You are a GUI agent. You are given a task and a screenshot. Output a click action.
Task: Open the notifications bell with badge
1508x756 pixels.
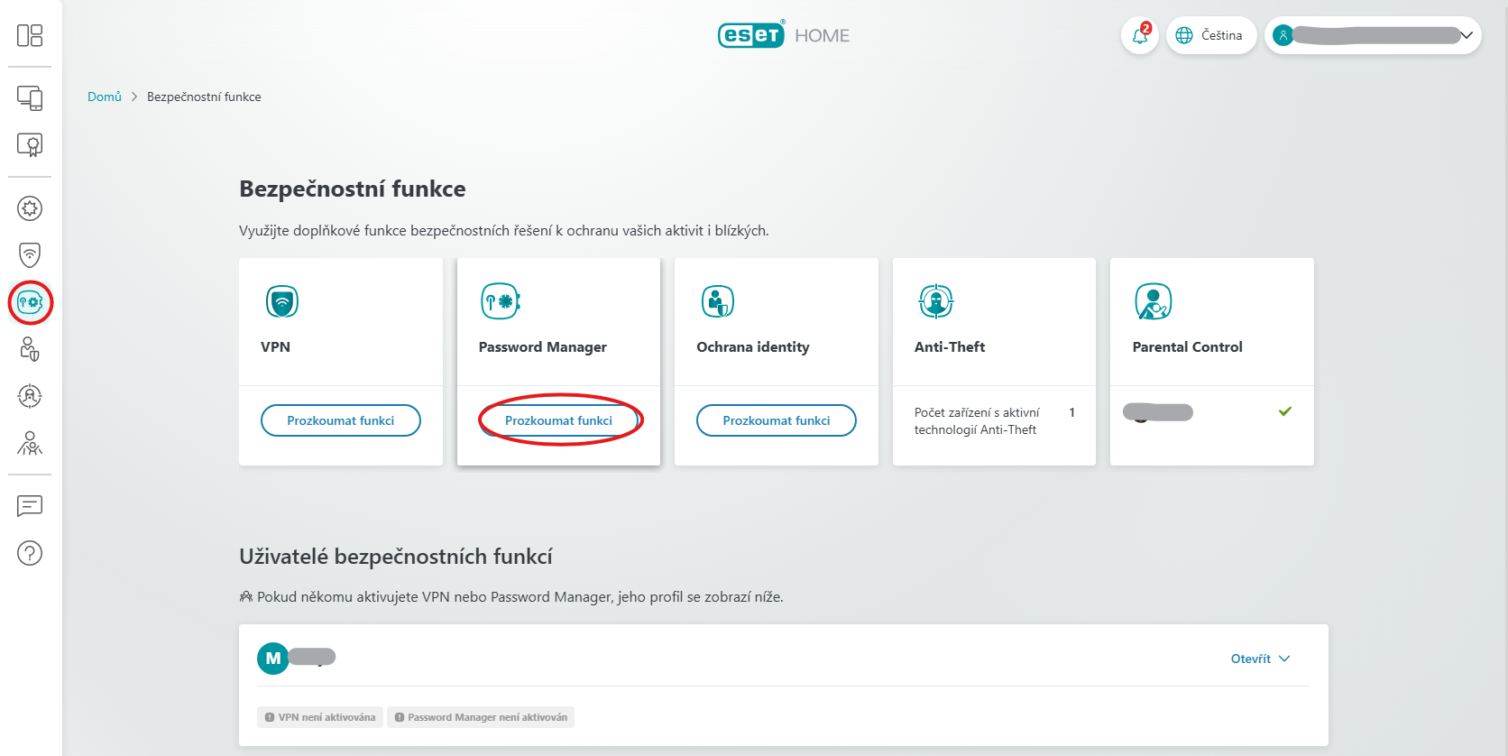coord(1140,35)
